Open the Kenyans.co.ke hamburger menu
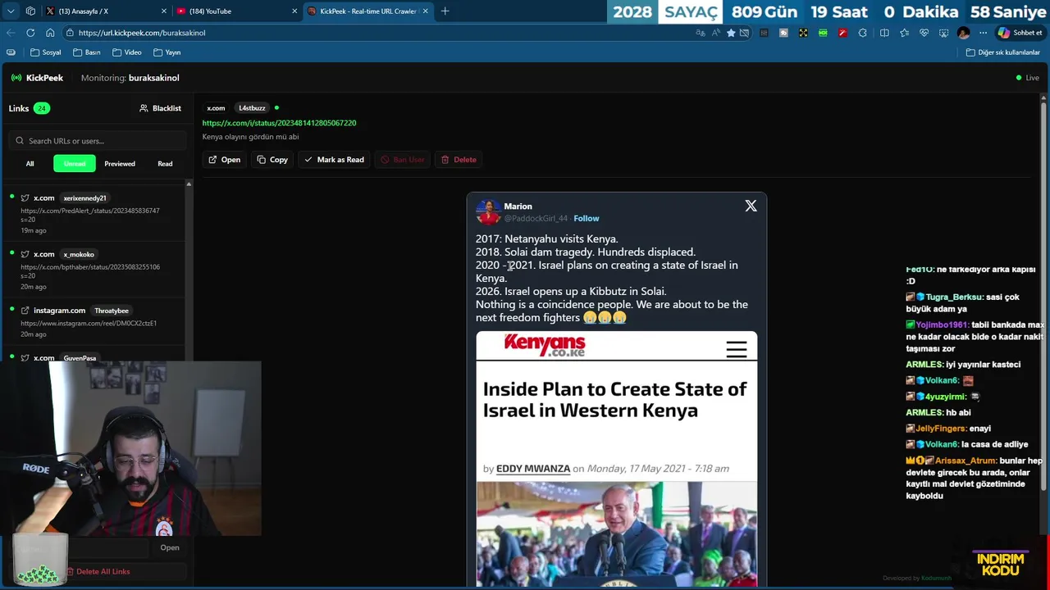 click(x=737, y=349)
